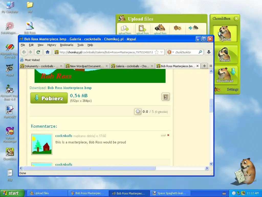Click gears icon in Upload files window
Image resolution: width=262 pixels, height=197 pixels.
177,28
